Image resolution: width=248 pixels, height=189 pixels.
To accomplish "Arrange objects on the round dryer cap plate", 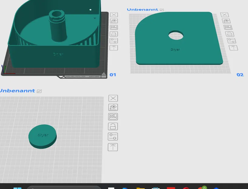I will pos(113,117).
